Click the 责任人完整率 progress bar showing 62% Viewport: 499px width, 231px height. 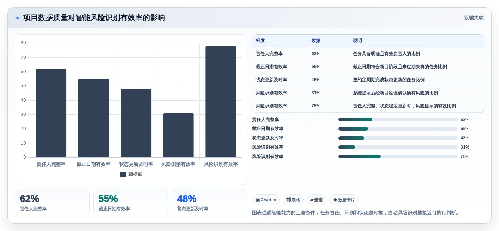pos(398,120)
